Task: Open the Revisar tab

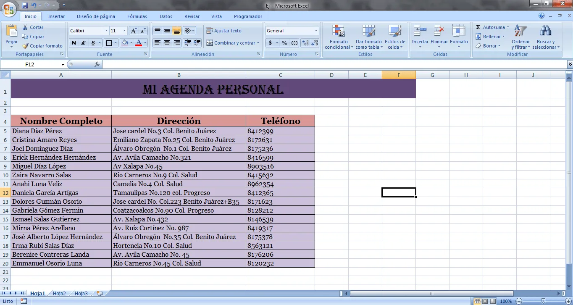Action: coord(192,16)
